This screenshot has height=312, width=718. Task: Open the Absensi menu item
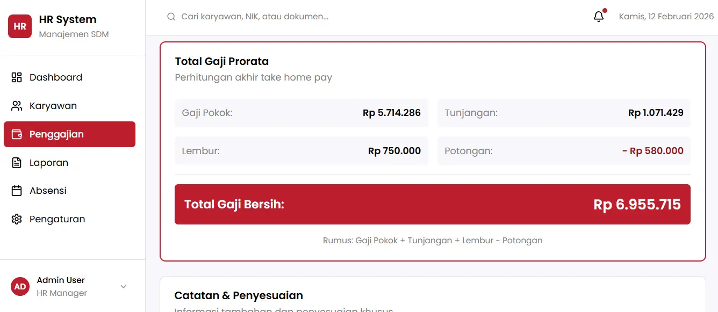48,191
